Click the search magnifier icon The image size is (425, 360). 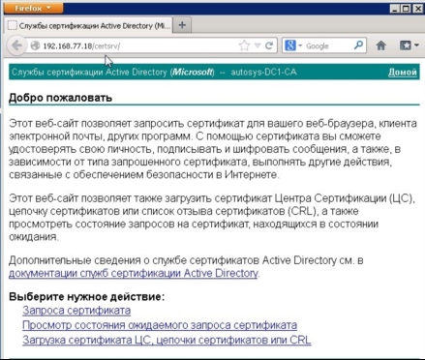tap(358, 45)
